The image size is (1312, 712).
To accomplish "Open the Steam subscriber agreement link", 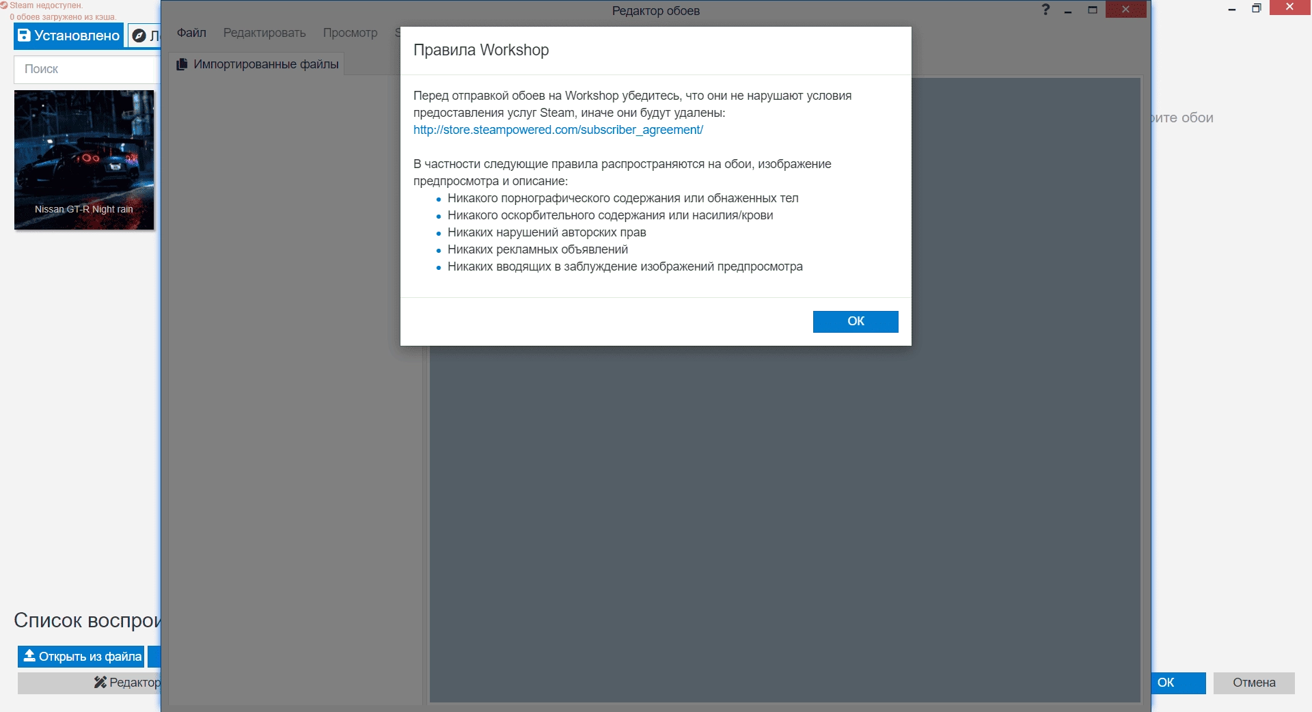I will 558,130.
